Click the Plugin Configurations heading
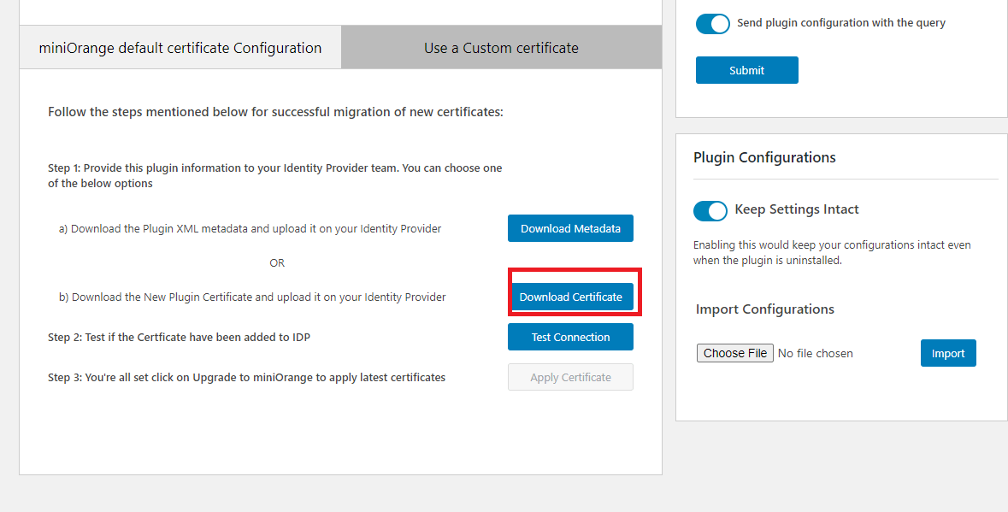 (764, 157)
